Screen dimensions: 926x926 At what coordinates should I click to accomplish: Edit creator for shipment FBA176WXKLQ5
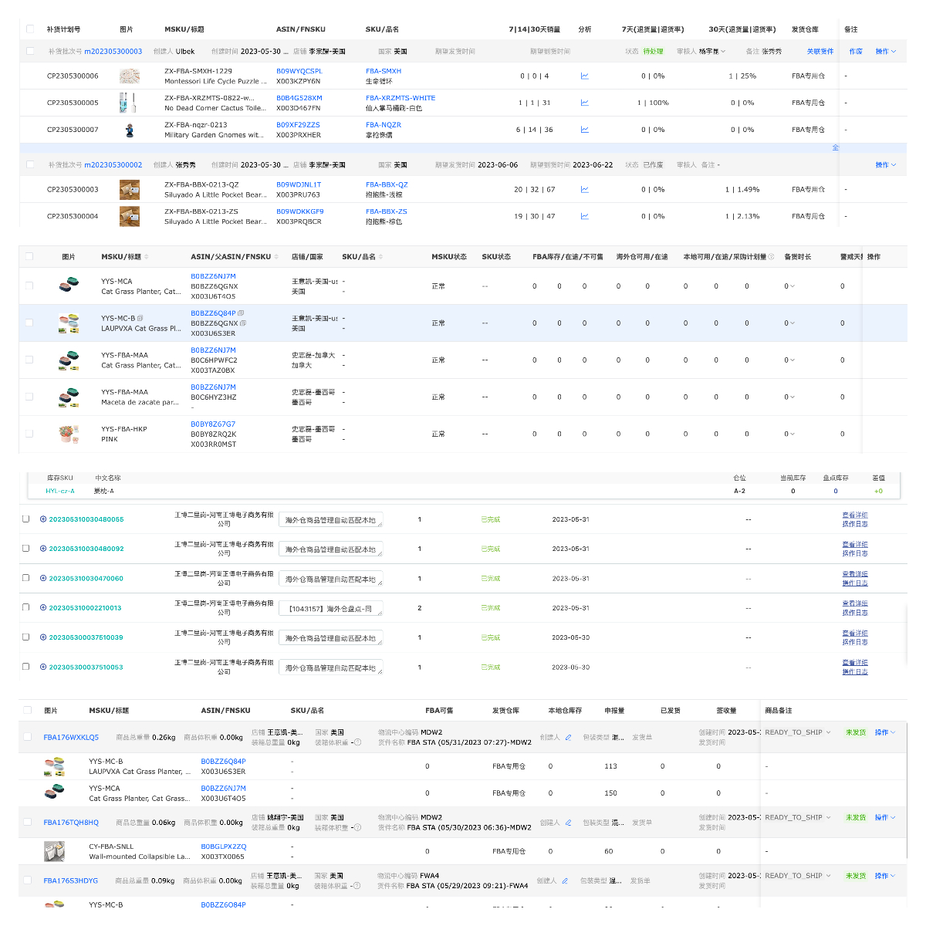pos(569,737)
